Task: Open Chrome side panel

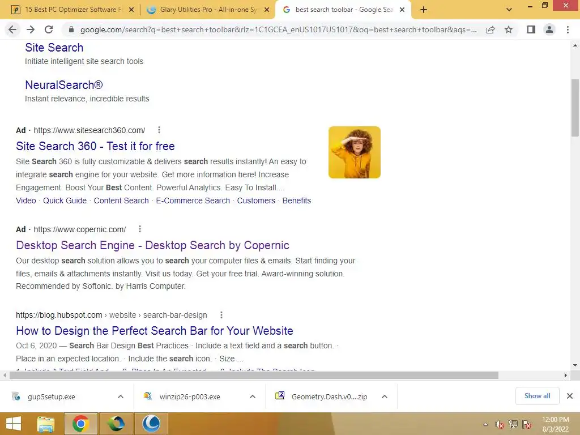Action: tap(531, 29)
